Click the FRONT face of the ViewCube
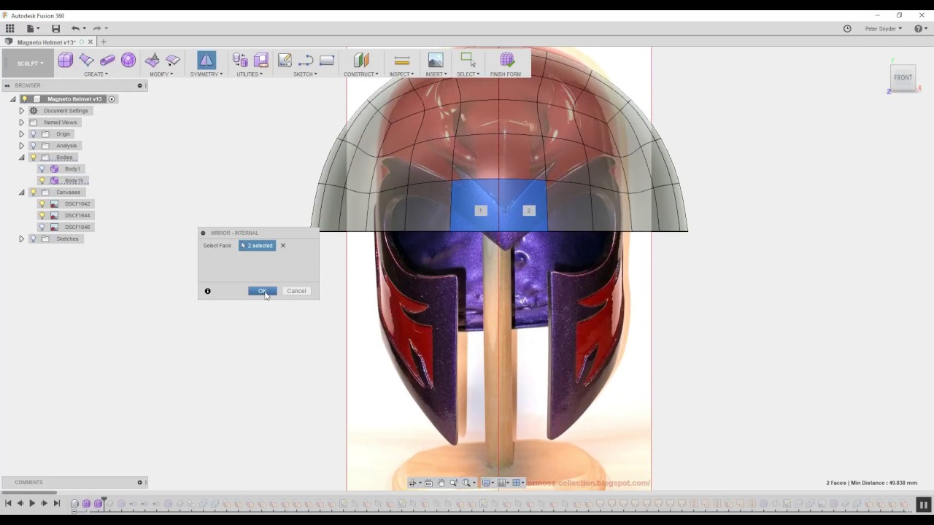934x525 pixels. click(903, 77)
